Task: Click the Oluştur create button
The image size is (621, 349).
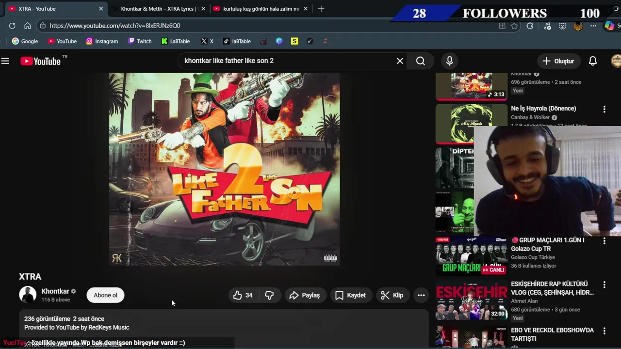Action: (558, 61)
